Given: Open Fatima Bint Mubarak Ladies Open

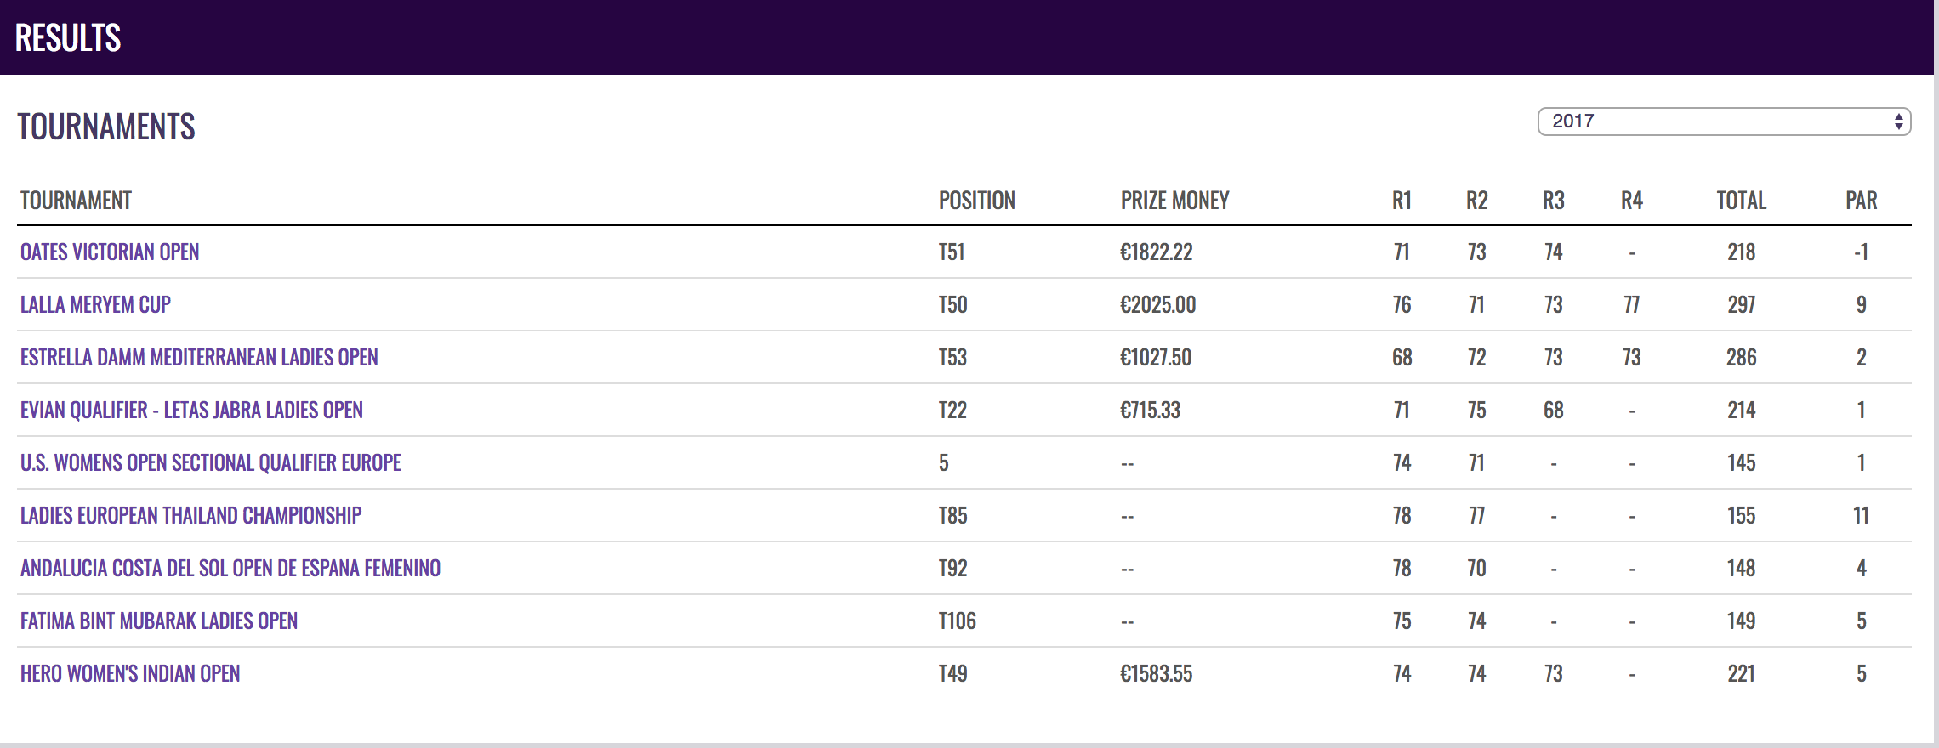Looking at the screenshot, I should click(158, 621).
